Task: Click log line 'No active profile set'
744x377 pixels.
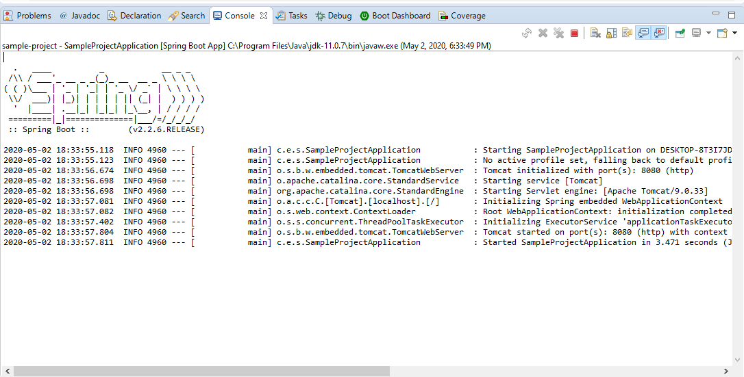Action: tap(608, 160)
